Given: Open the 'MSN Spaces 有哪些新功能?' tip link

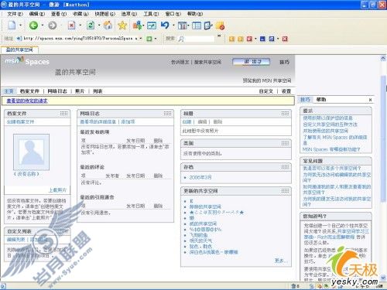Looking at the screenshot, I should 331,149.
